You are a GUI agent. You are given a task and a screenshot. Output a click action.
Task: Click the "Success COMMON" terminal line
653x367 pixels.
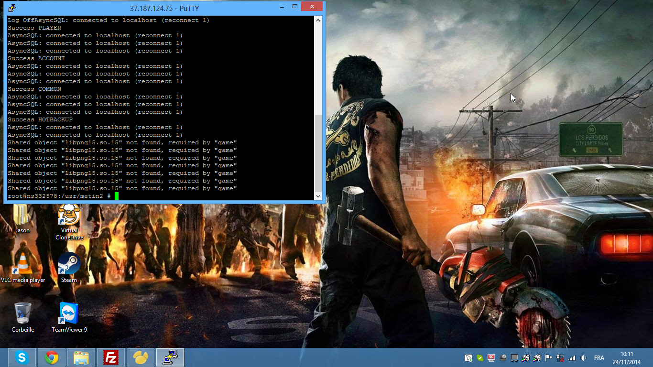click(x=34, y=89)
